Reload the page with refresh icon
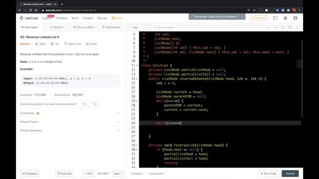Image resolution: width=319 pixels, height=179 pixels. pyautogui.click(x=30, y=10)
